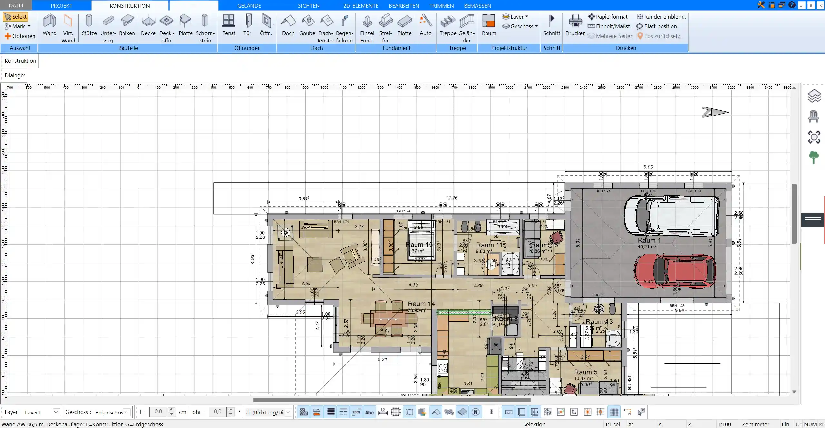This screenshot has width=825, height=428.
Task: Choose the Gaube dormer tool
Action: (307, 25)
